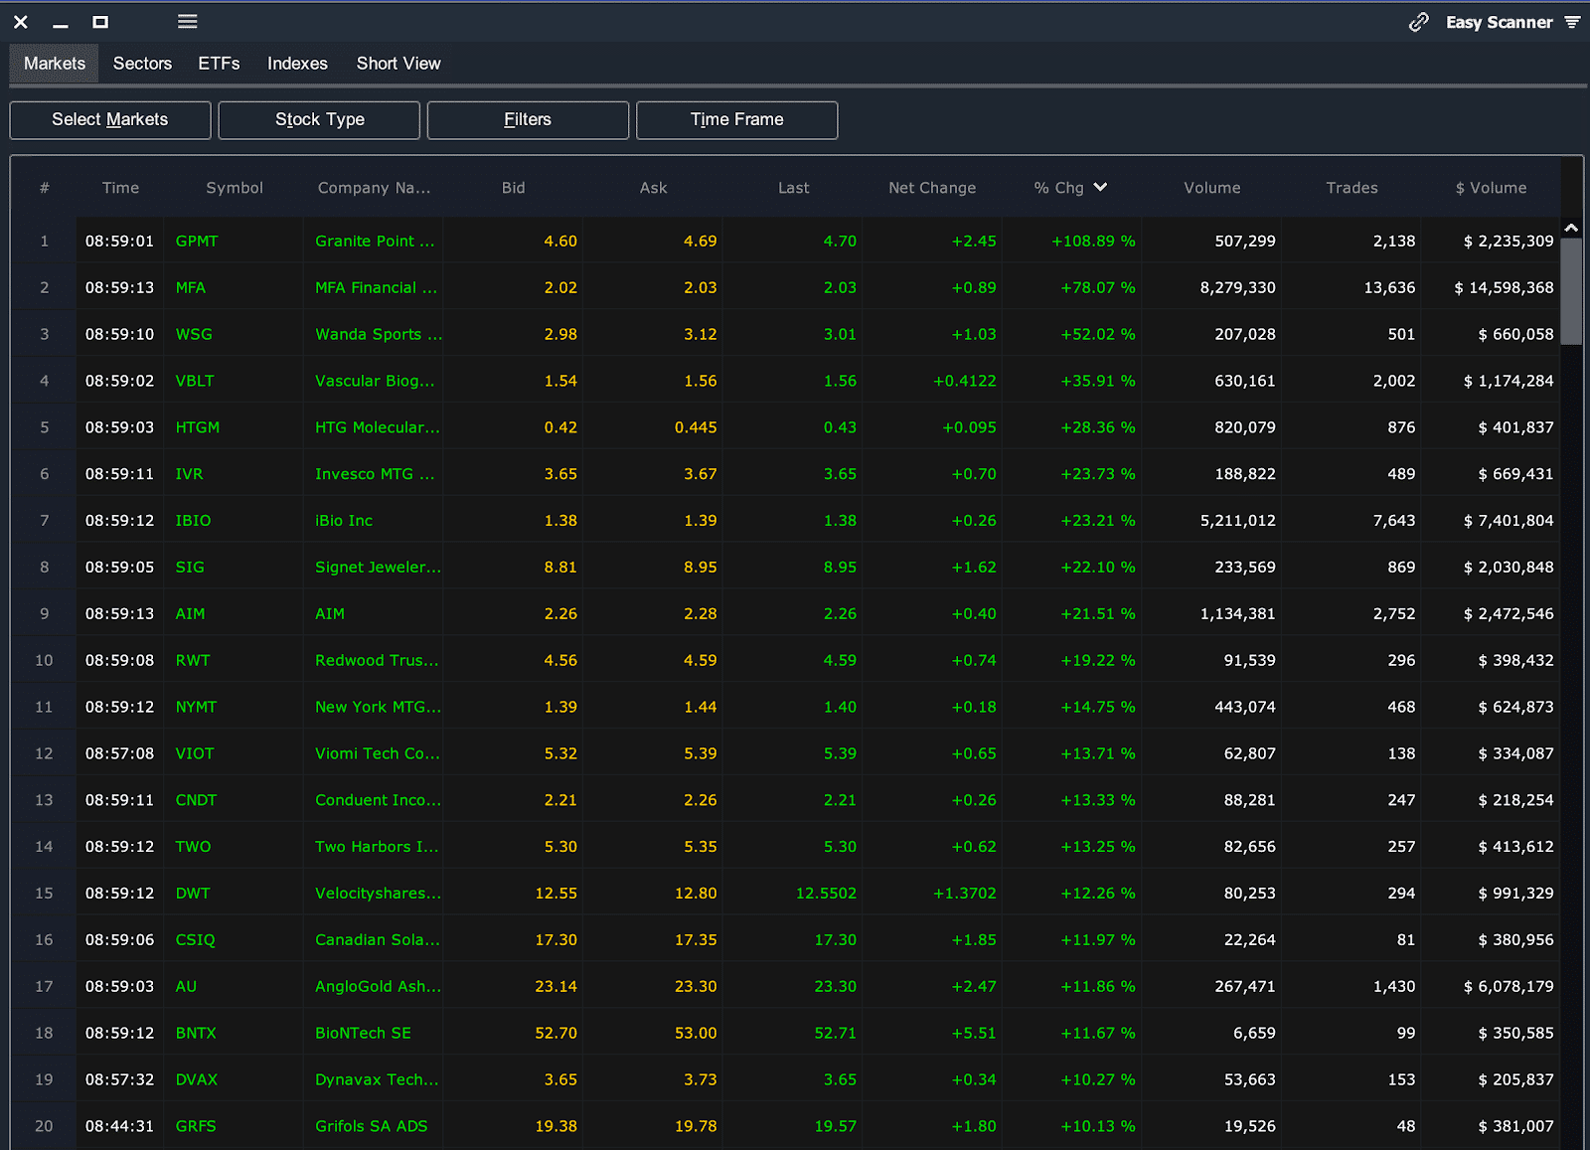
Task: Sort by the Bid column header
Action: (513, 188)
